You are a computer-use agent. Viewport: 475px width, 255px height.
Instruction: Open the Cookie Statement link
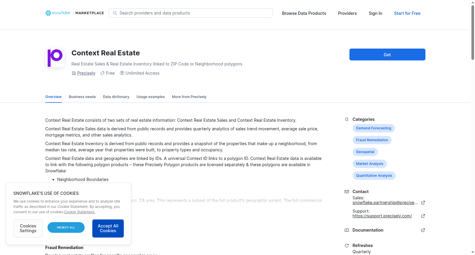(x=80, y=212)
